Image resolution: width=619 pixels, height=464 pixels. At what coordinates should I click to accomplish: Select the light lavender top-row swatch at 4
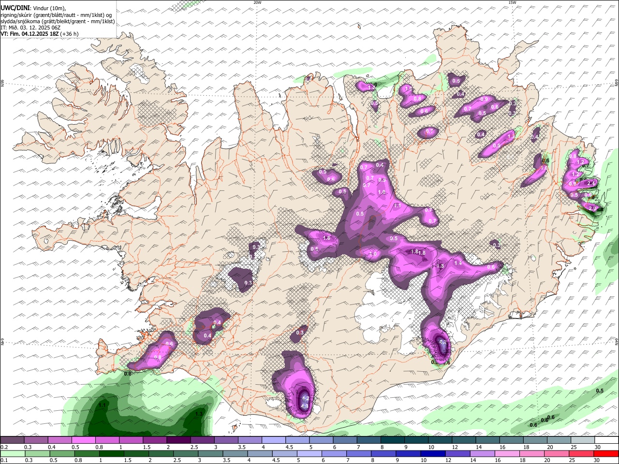(274, 440)
